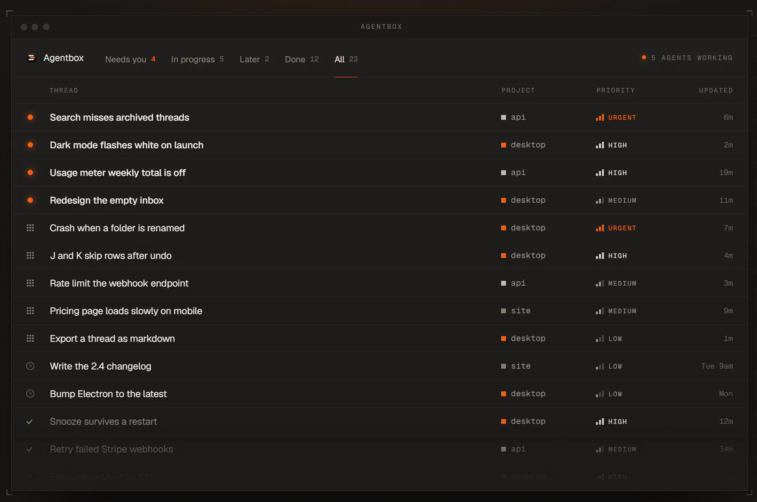The image size is (757, 502).
Task: Click api project square on Search misses row
Action: (503, 117)
